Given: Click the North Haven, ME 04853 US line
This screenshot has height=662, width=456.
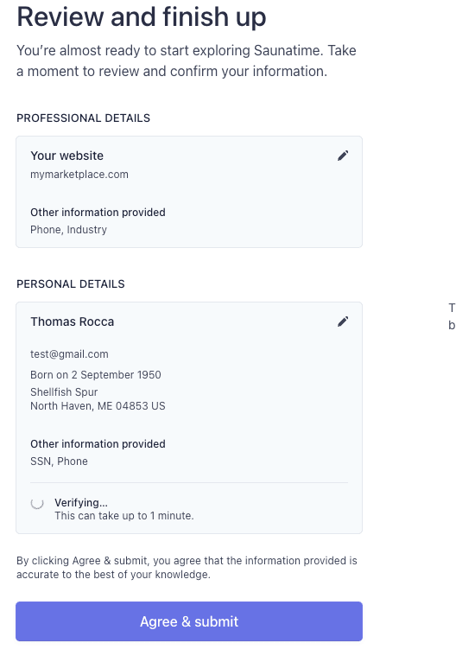Looking at the screenshot, I should tap(98, 406).
